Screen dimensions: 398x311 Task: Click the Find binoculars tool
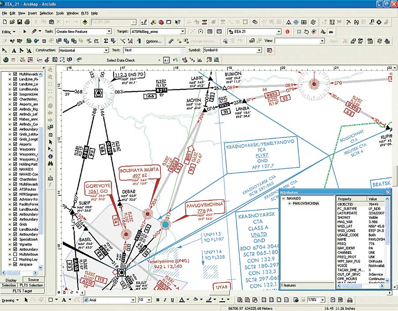point(50,163)
